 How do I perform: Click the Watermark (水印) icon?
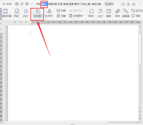tap(26, 11)
